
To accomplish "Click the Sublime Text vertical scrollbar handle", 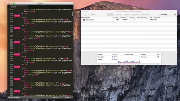I will point(73,14).
